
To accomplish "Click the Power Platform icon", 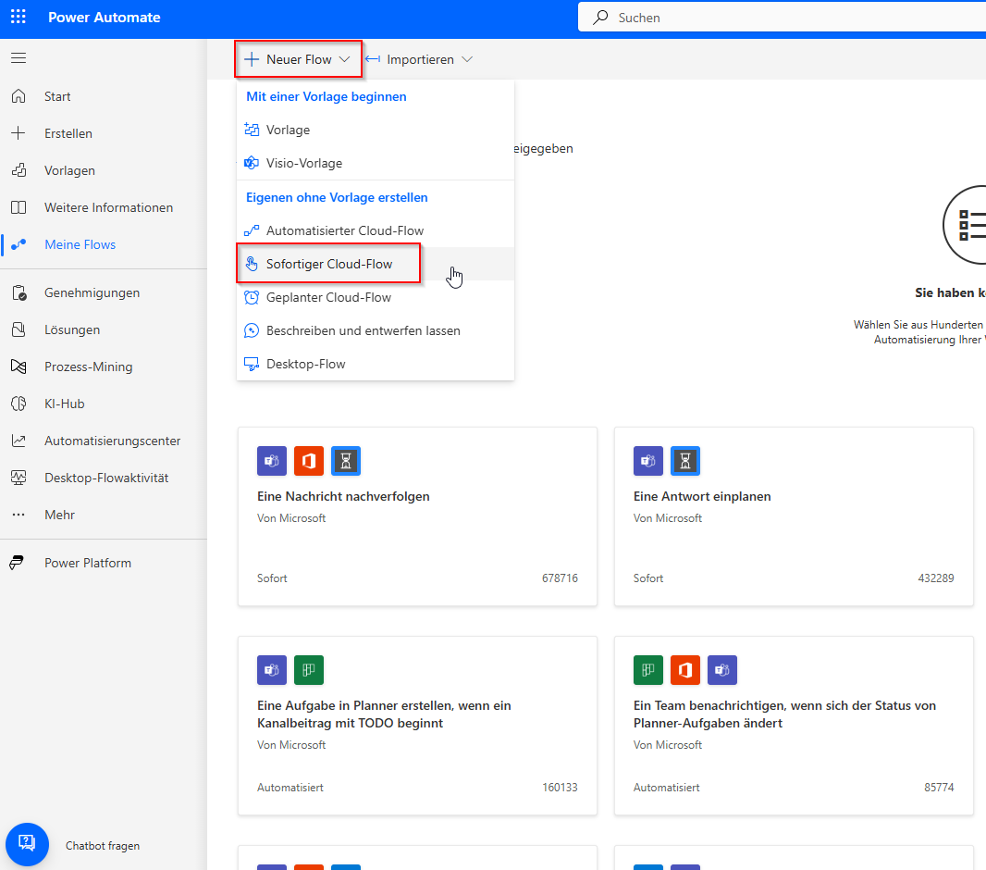I will pyautogui.click(x=17, y=563).
